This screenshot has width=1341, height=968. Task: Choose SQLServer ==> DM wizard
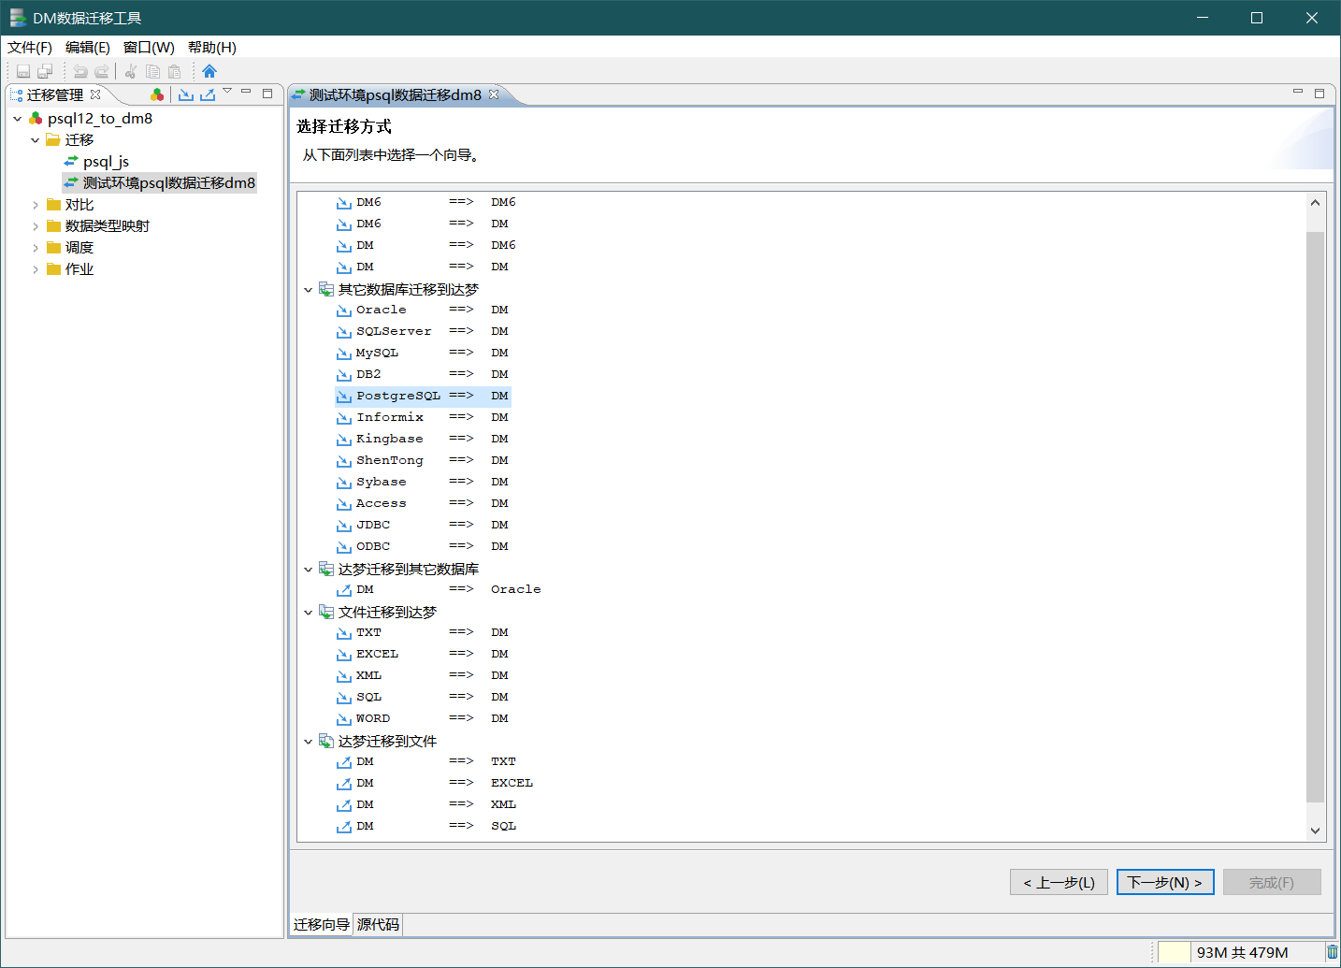(423, 331)
